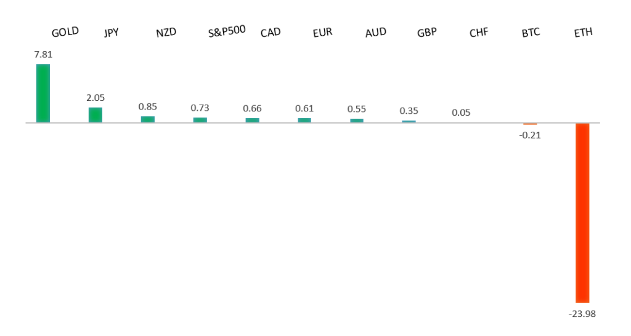Click the GBP category label
Viewport: 631px width, 336px height.
(x=426, y=33)
